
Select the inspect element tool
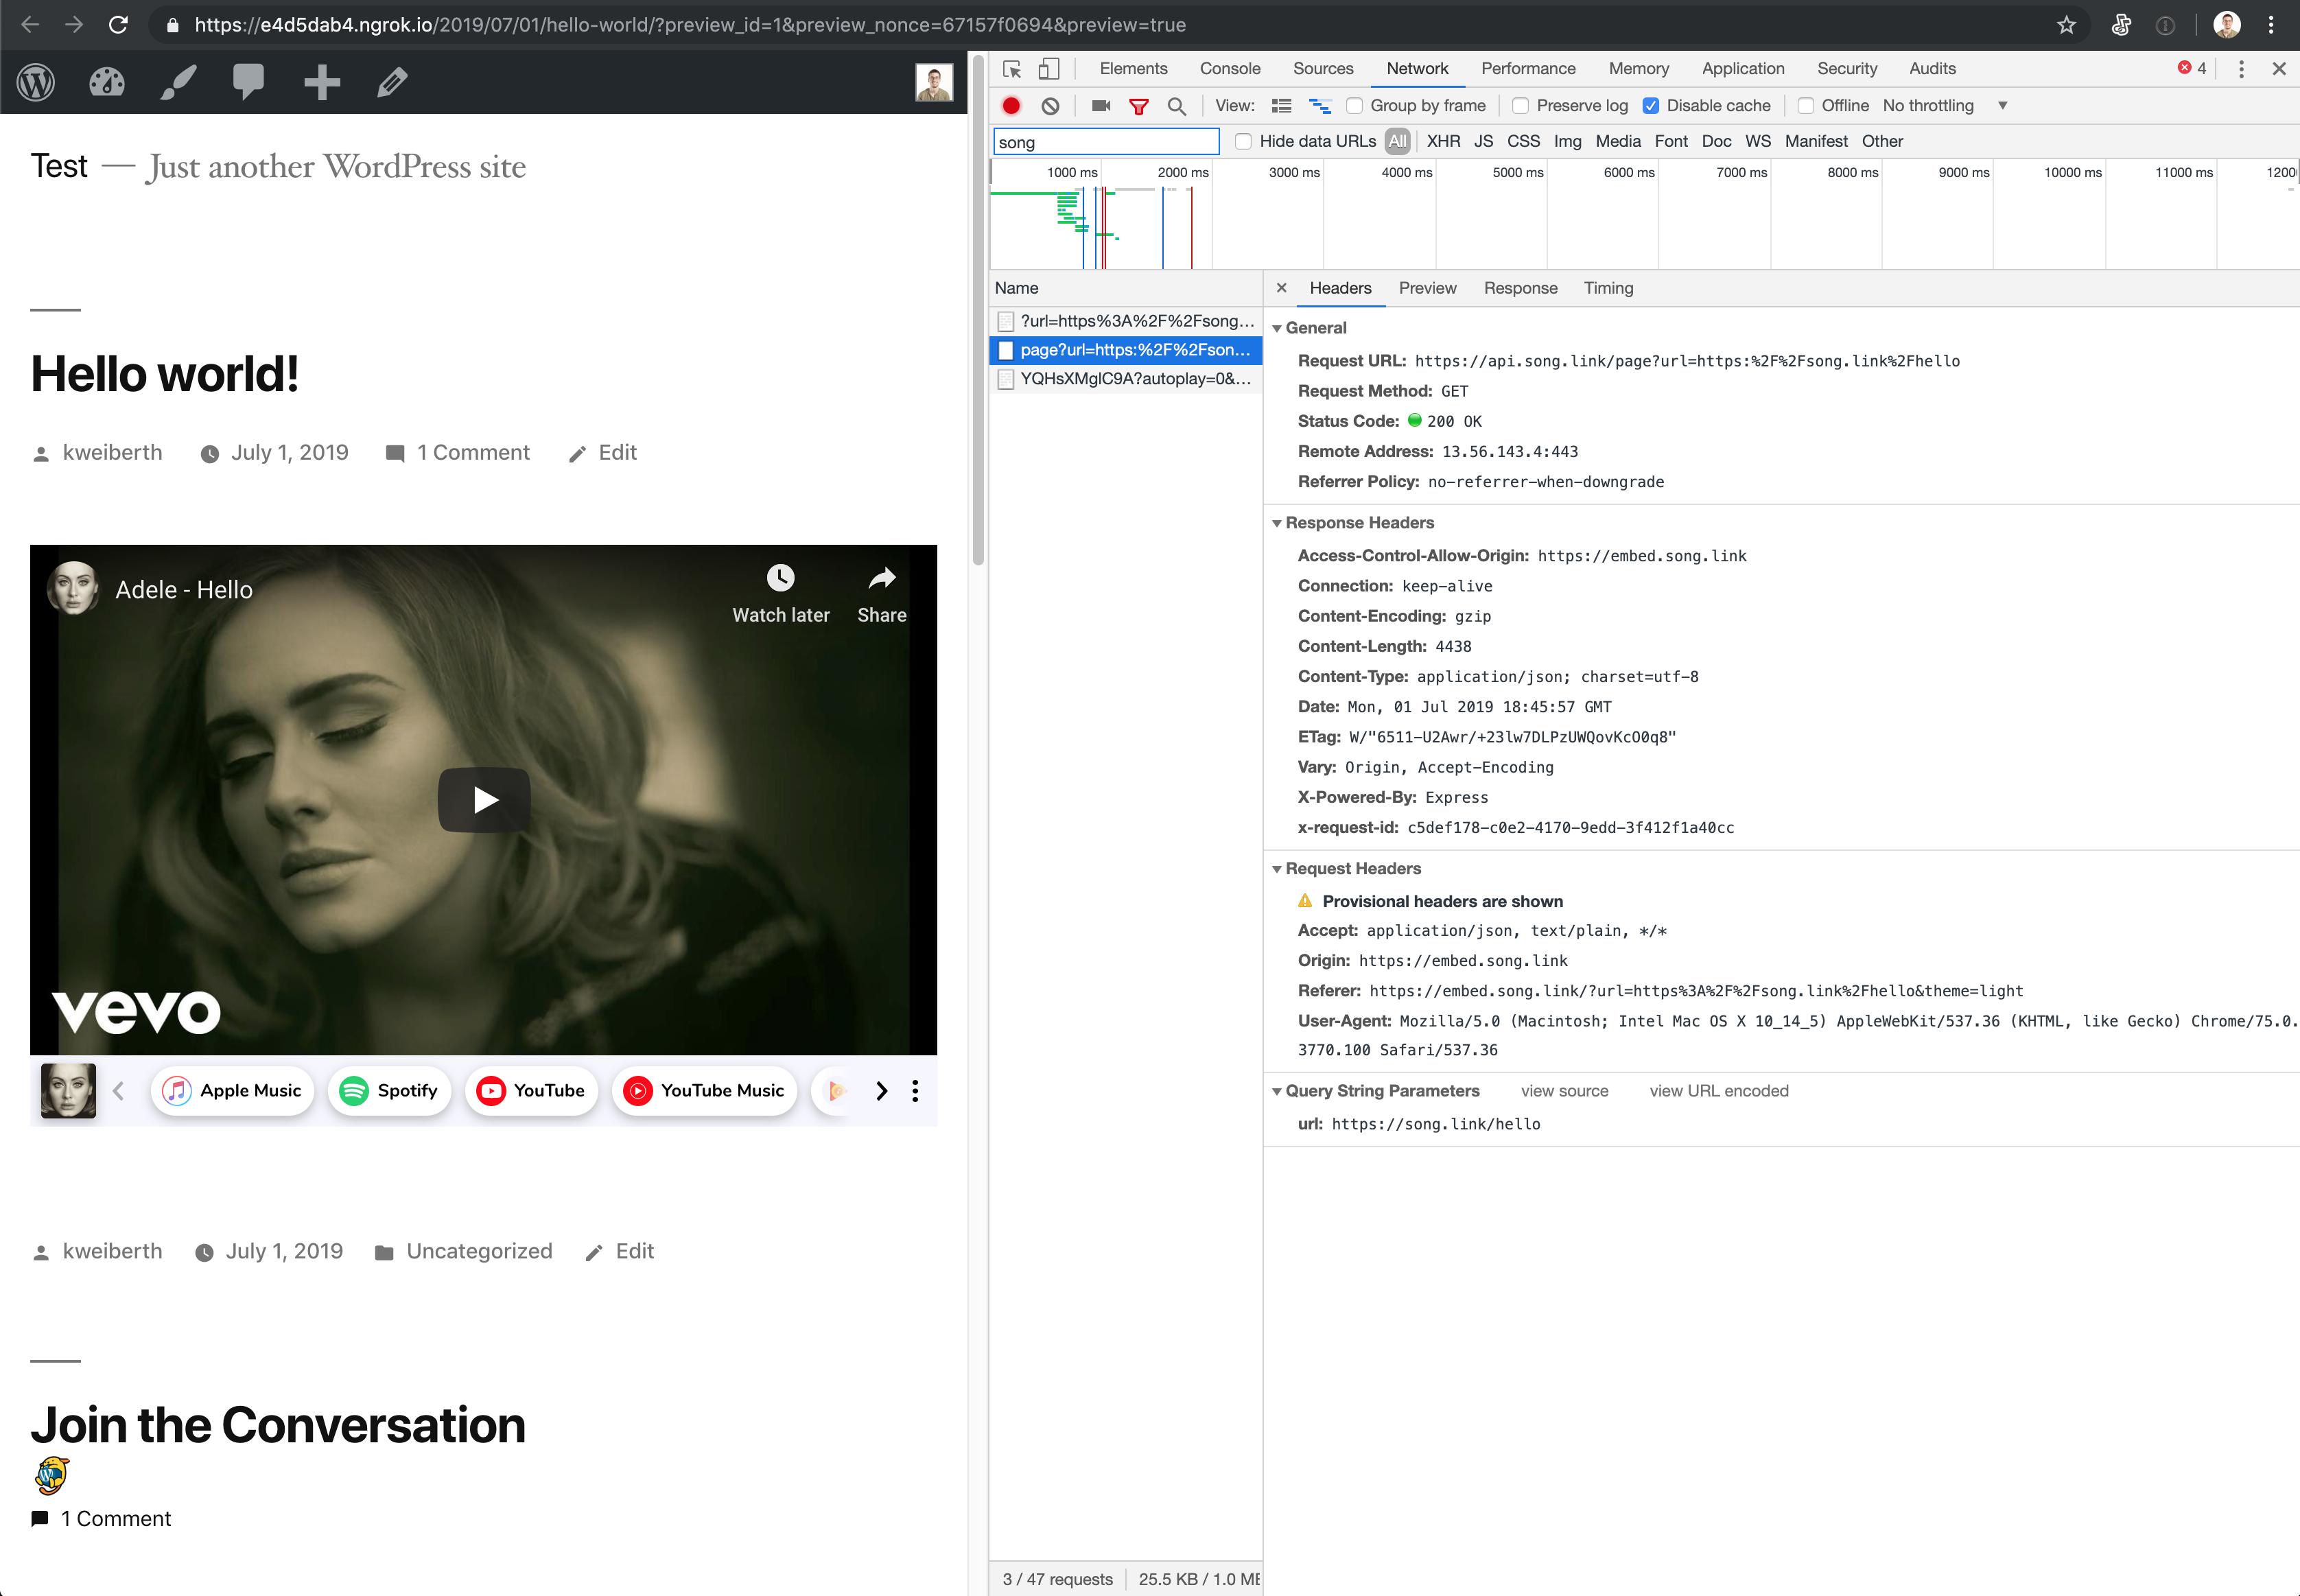point(1010,69)
